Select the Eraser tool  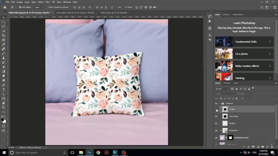point(3,67)
